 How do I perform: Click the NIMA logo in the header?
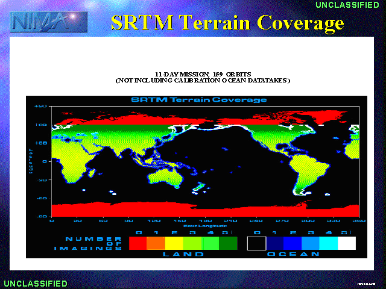(48, 22)
